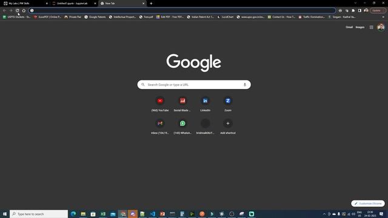Open the LucidChart bookmark
The height and width of the screenshot is (218, 388).
pyautogui.click(x=226, y=17)
